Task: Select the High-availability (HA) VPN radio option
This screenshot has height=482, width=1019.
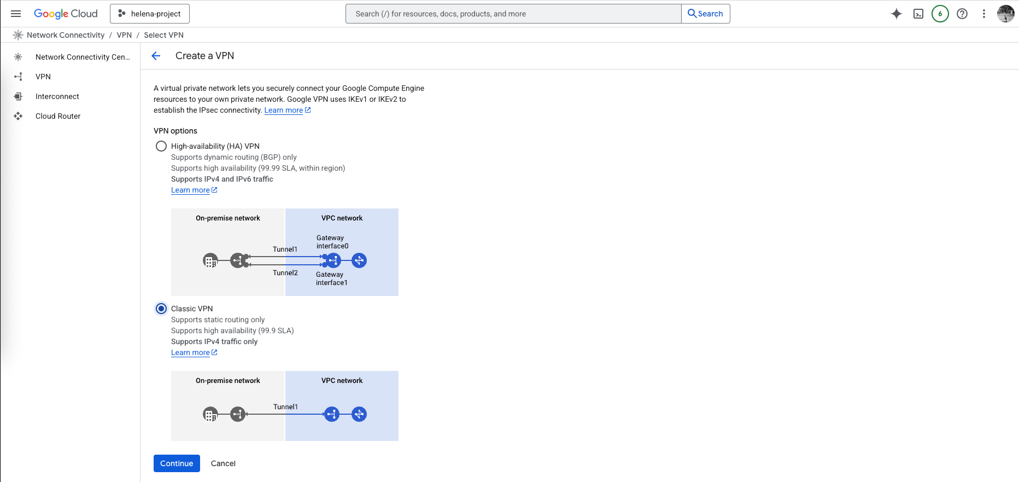Action: click(161, 146)
